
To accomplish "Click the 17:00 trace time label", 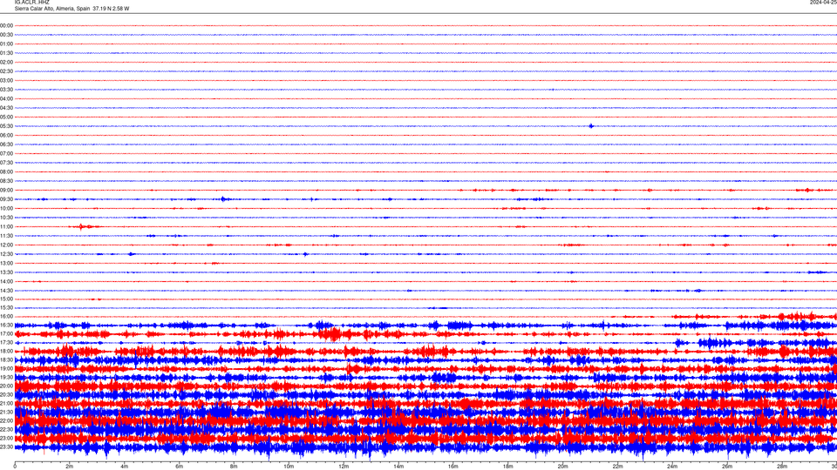I will pyautogui.click(x=6, y=334).
